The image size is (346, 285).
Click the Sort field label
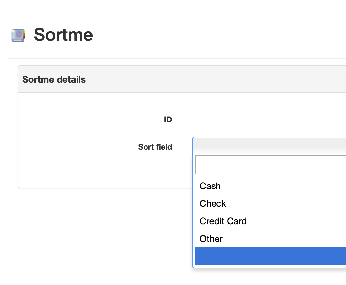point(155,147)
